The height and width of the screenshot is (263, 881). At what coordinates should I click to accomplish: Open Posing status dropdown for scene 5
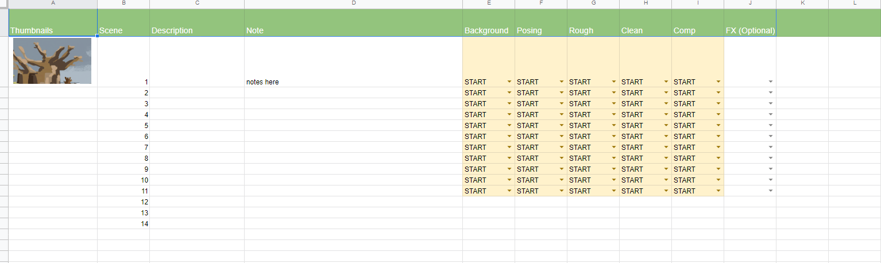click(x=561, y=126)
